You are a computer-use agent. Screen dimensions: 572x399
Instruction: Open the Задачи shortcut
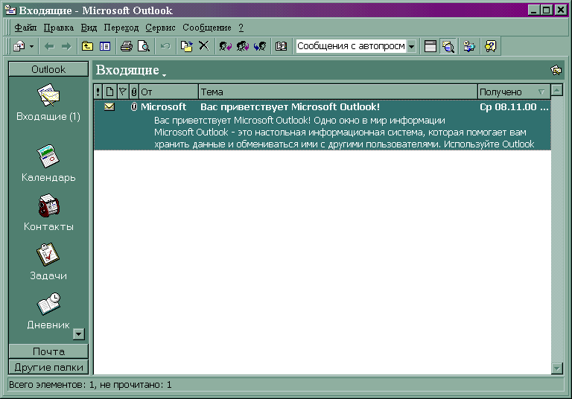[48, 262]
